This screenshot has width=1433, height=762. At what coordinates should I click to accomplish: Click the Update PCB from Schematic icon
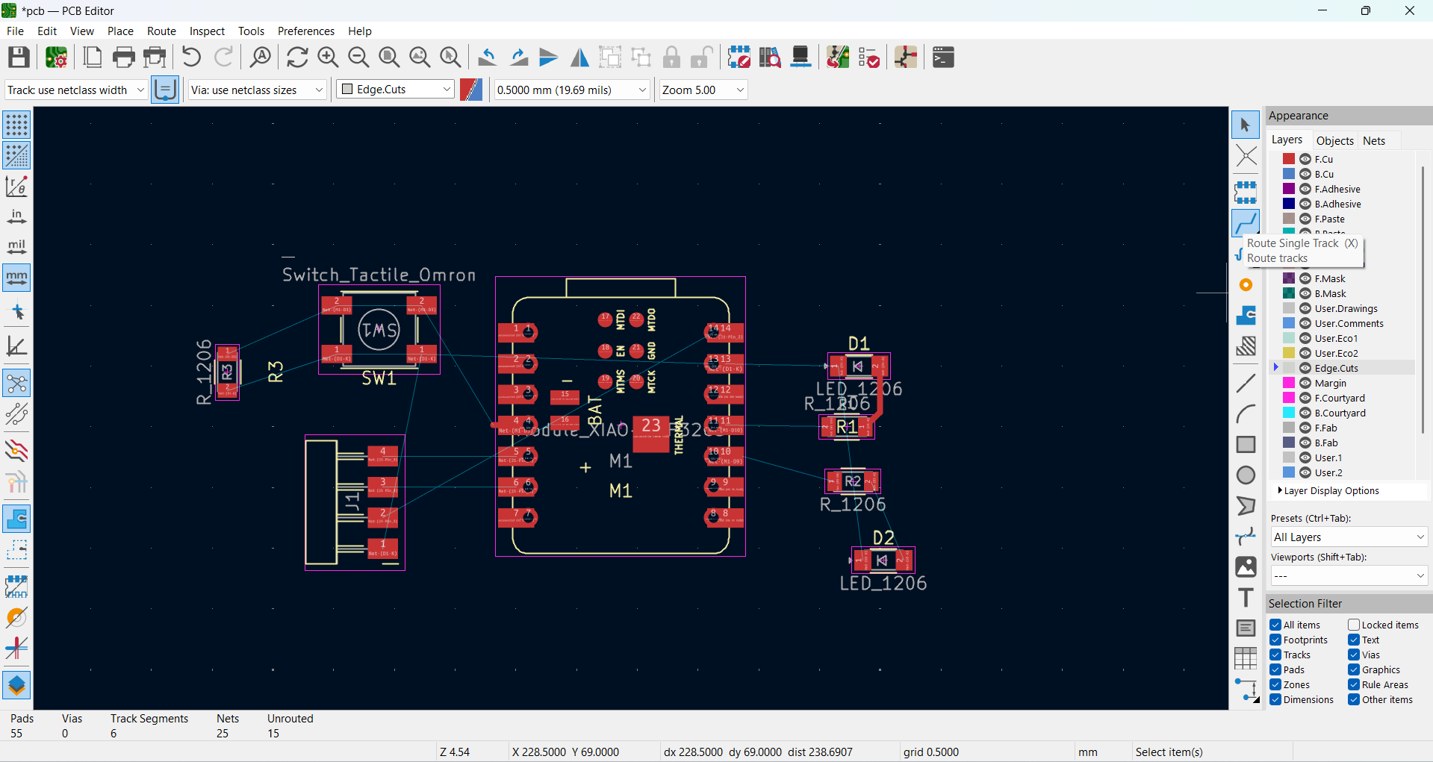(x=838, y=57)
